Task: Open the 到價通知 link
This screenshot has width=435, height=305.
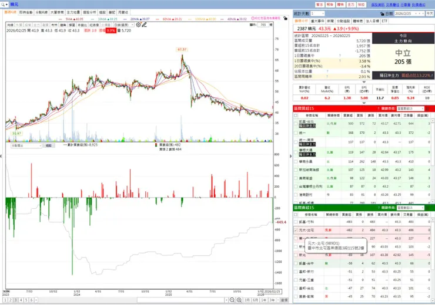Action: tap(419, 5)
